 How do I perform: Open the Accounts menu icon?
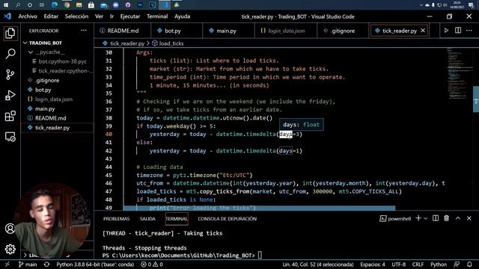tap(10, 229)
